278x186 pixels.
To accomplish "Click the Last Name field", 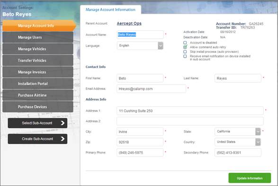I will (x=238, y=78).
